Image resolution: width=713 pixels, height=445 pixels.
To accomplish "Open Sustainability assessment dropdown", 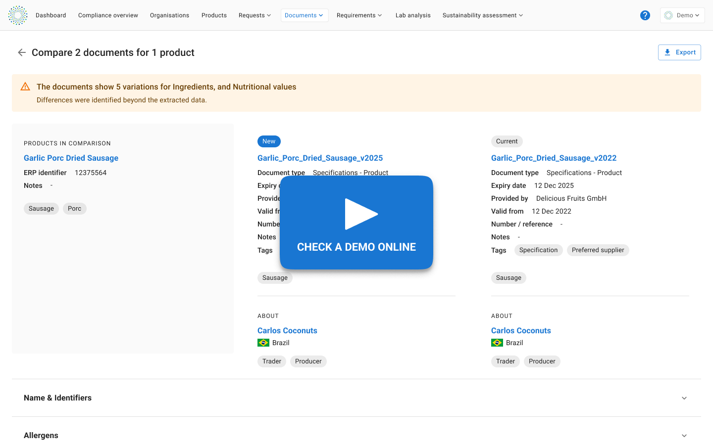I will (483, 15).
